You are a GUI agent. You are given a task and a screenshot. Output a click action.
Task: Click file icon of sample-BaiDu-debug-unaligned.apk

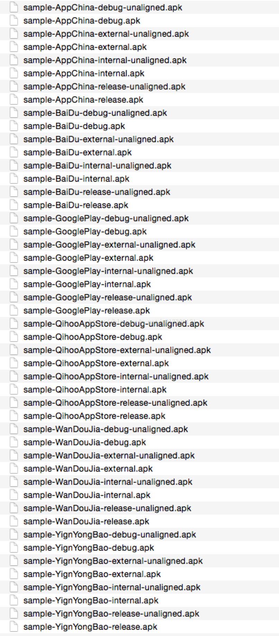pos(14,113)
